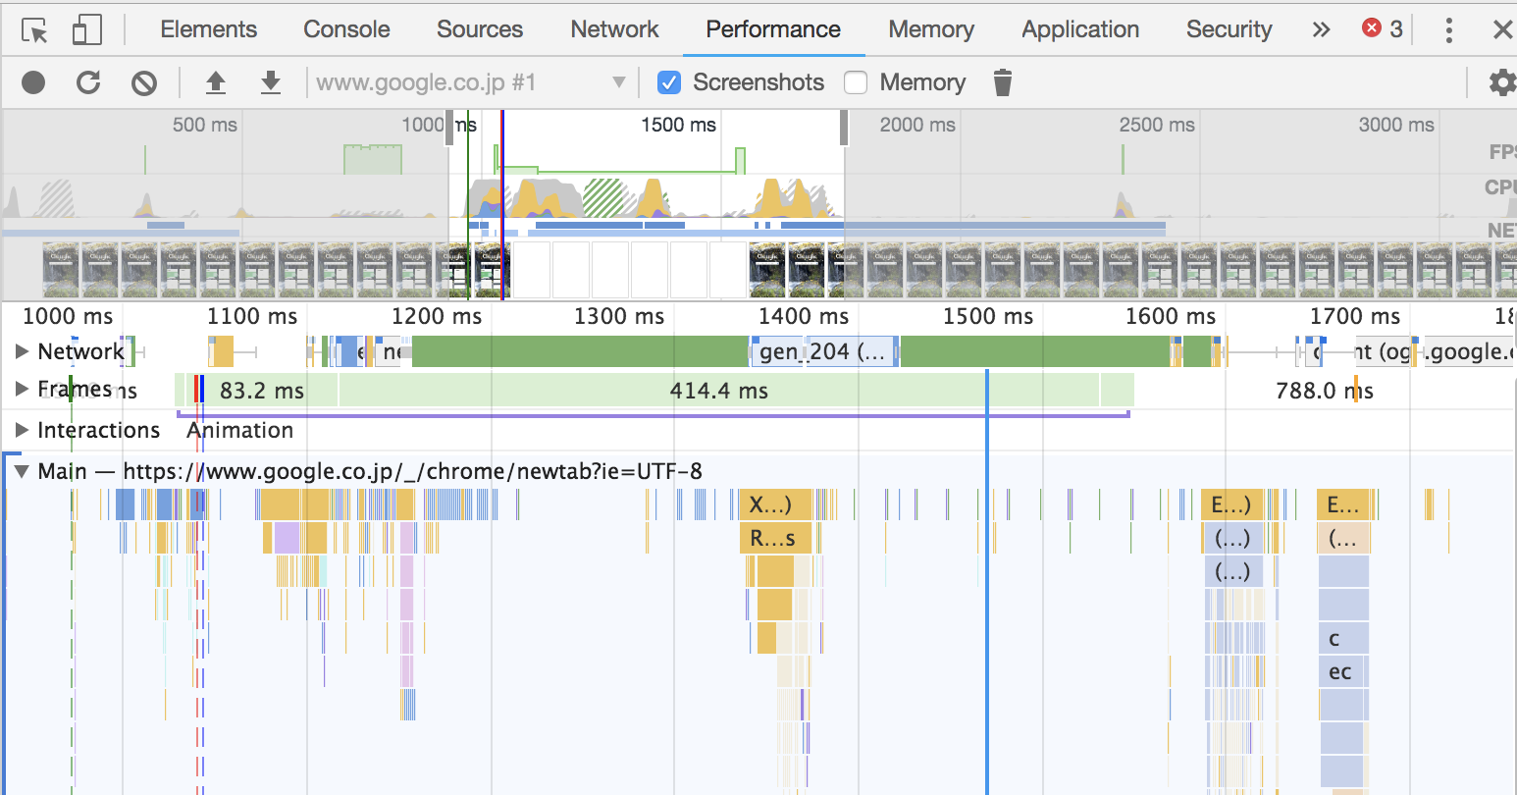1517x795 pixels.
Task: Start recording with the Record button
Action: coord(33,82)
